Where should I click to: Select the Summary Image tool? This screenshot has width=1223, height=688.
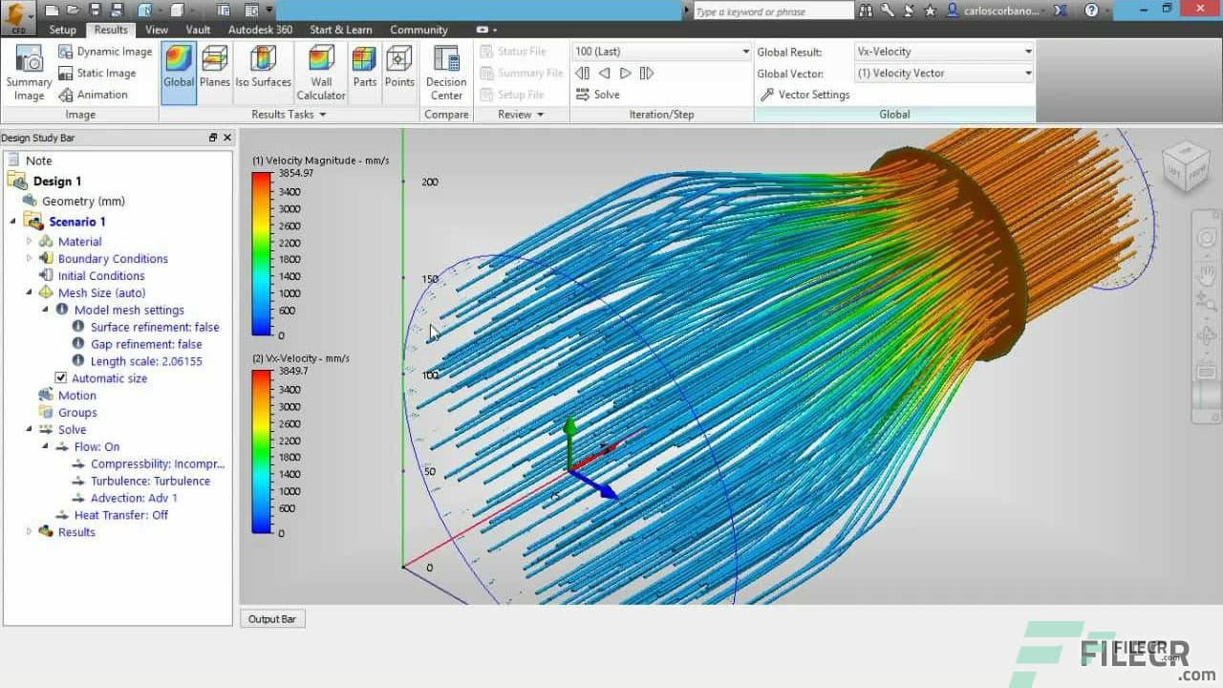pyautogui.click(x=28, y=72)
